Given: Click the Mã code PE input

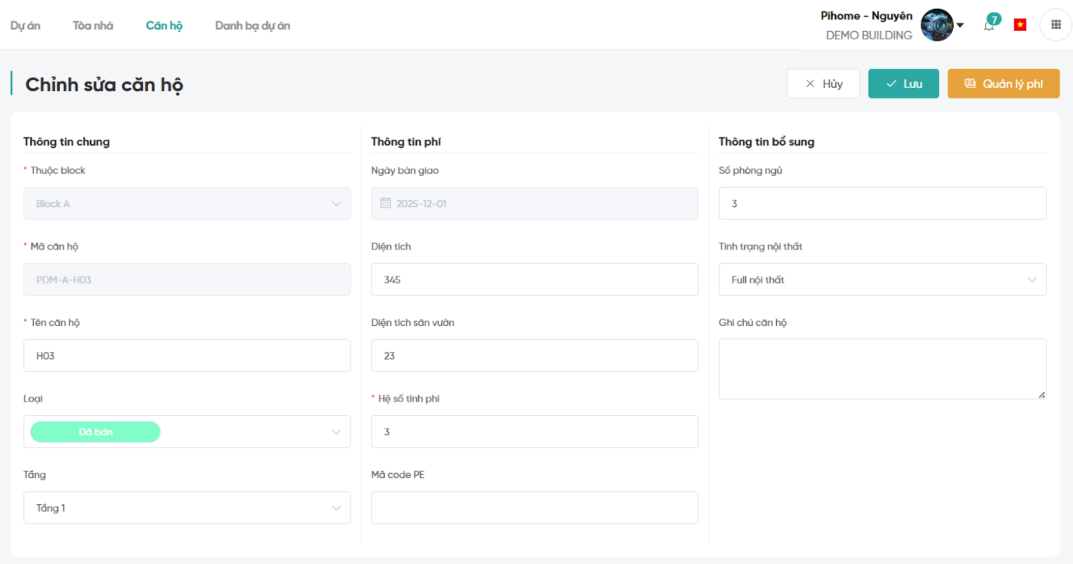Looking at the screenshot, I should coord(534,508).
